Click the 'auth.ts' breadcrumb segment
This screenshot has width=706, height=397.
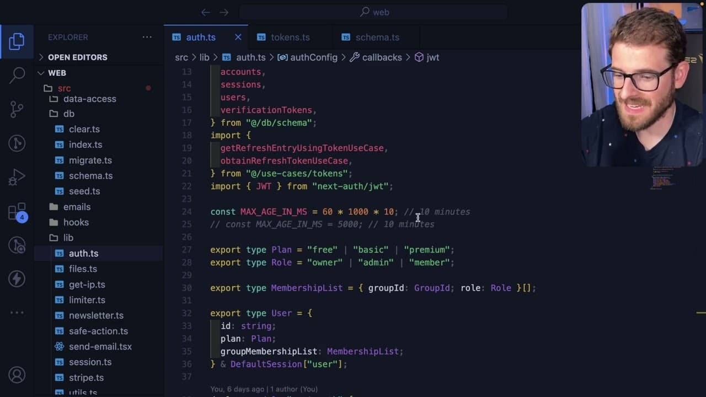pos(244,57)
